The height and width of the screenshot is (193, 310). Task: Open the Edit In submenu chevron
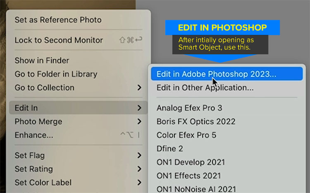(x=139, y=108)
